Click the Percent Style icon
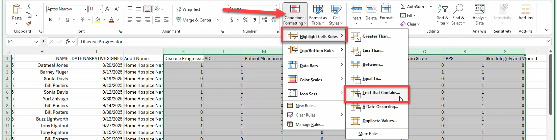Image resolution: width=557 pixels, height=140 pixels. pos(246,20)
